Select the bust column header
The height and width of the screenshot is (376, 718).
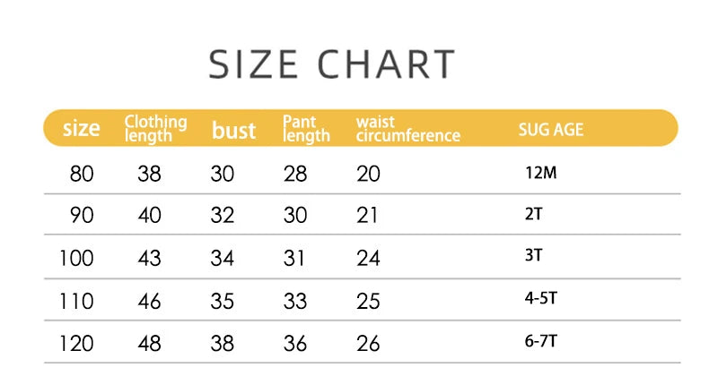[x=233, y=130]
